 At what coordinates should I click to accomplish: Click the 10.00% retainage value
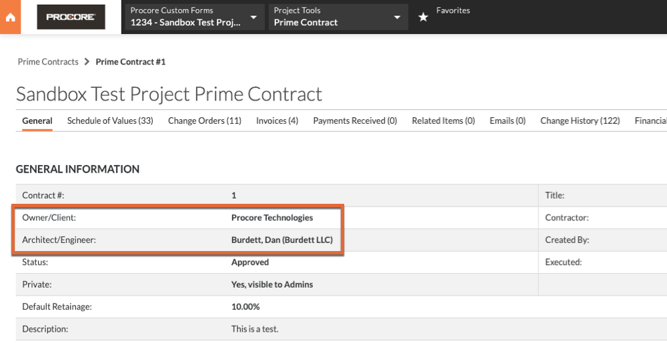[245, 306]
